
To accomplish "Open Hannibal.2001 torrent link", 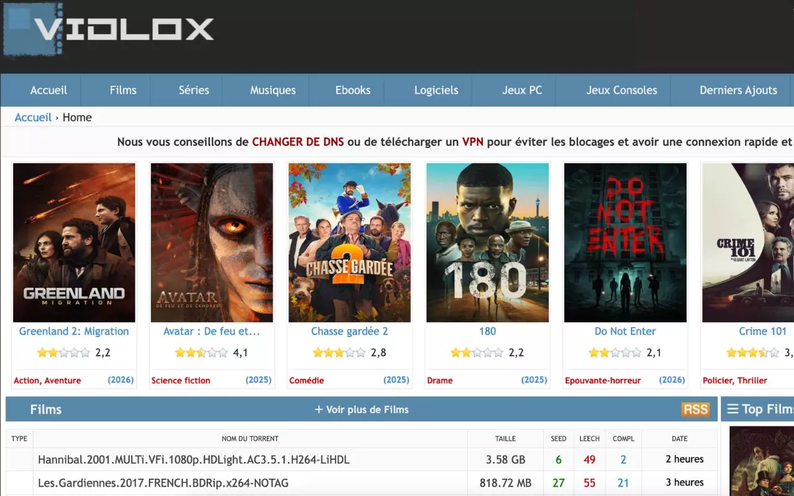I will pos(194,460).
